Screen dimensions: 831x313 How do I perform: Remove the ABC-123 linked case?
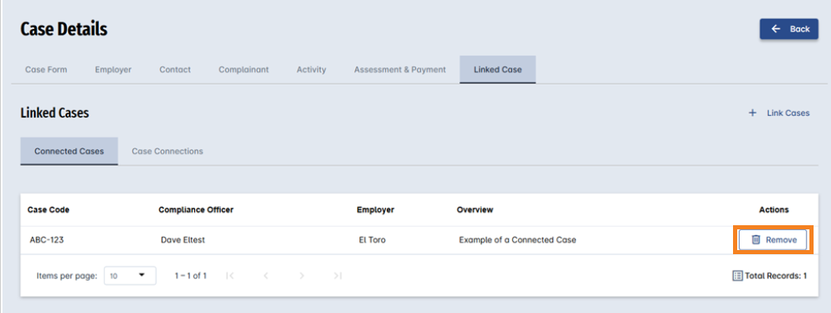pos(773,240)
